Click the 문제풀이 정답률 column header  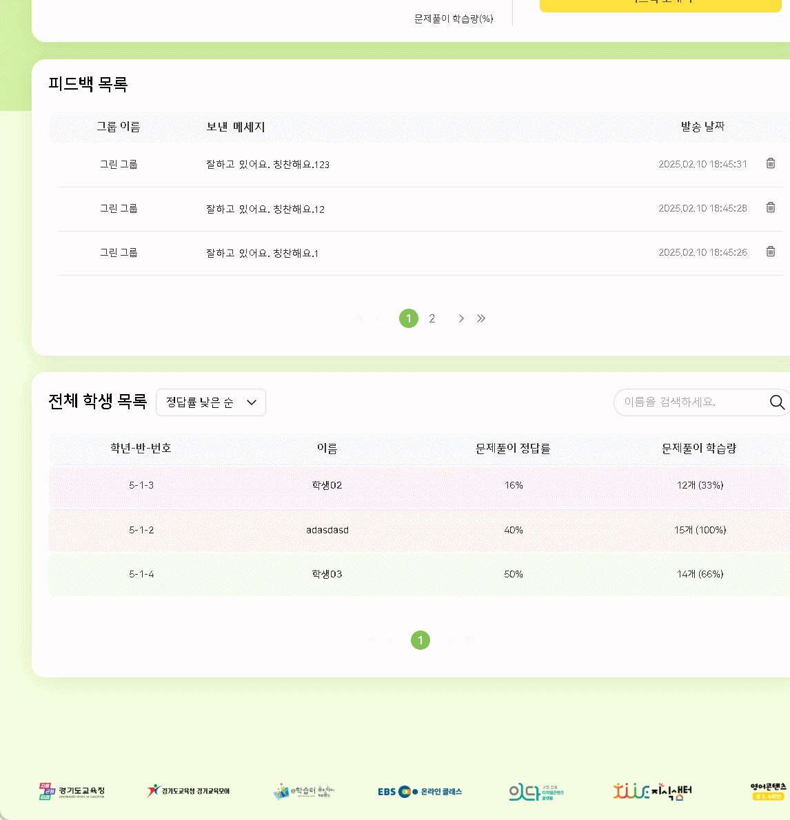click(513, 449)
